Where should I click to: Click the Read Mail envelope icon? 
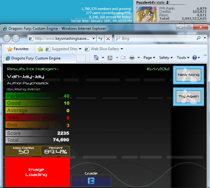click(123, 58)
